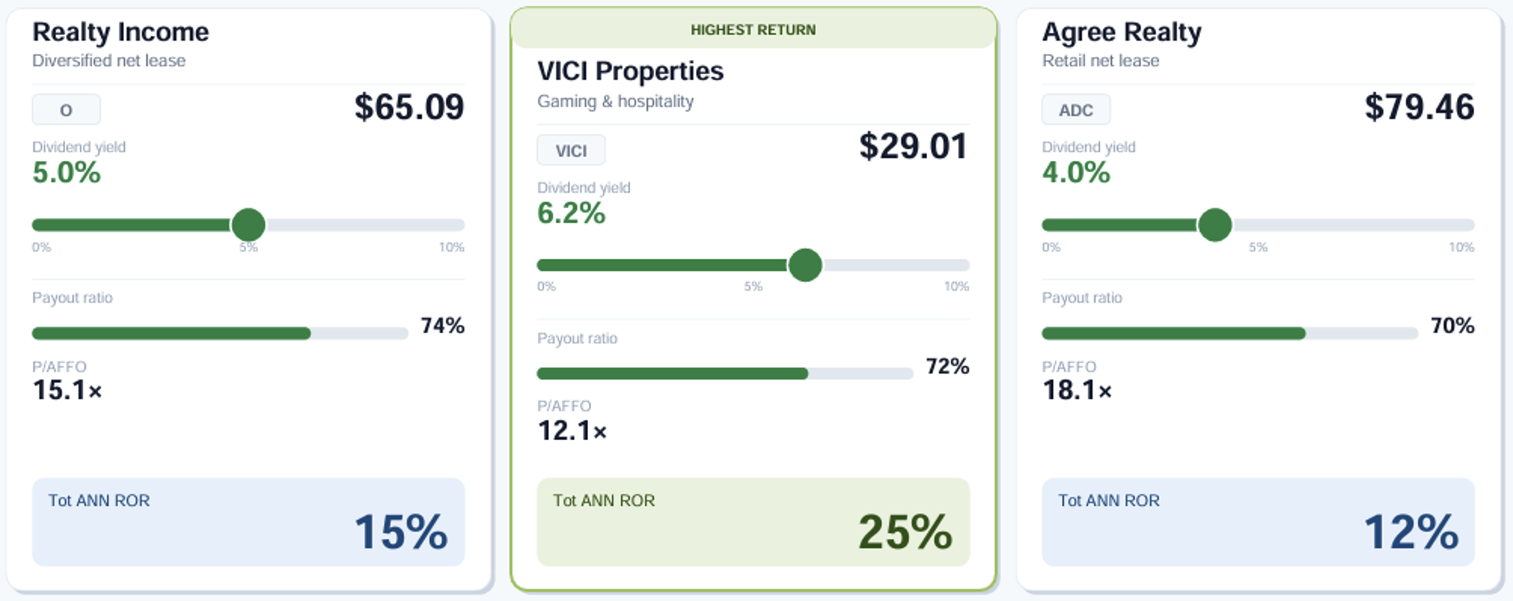The width and height of the screenshot is (1513, 601).
Task: Click the $79.46 share price
Action: 1419,107
